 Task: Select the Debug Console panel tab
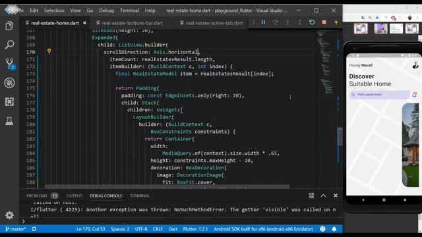[x=105, y=196]
